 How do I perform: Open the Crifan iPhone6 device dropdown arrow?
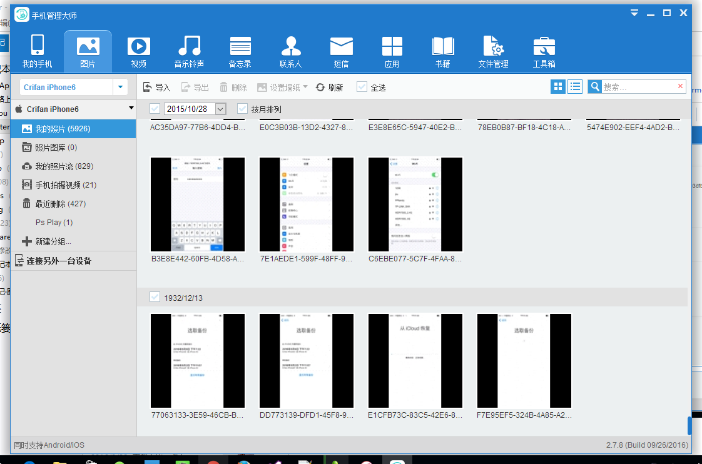120,87
